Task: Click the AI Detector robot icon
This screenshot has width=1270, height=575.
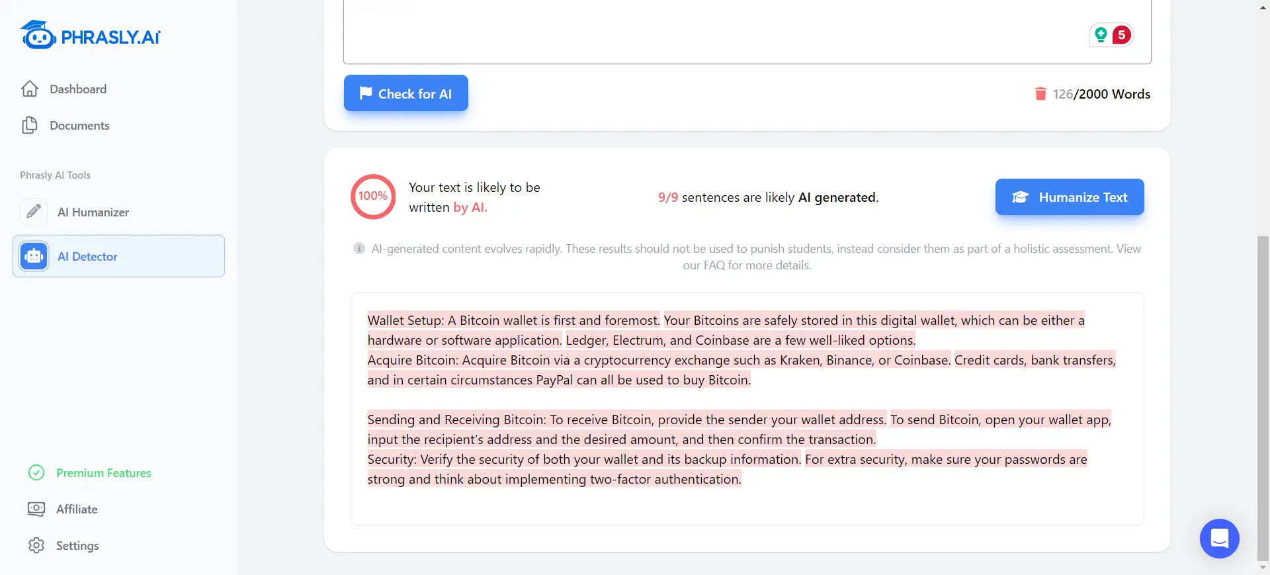Action: (x=34, y=256)
